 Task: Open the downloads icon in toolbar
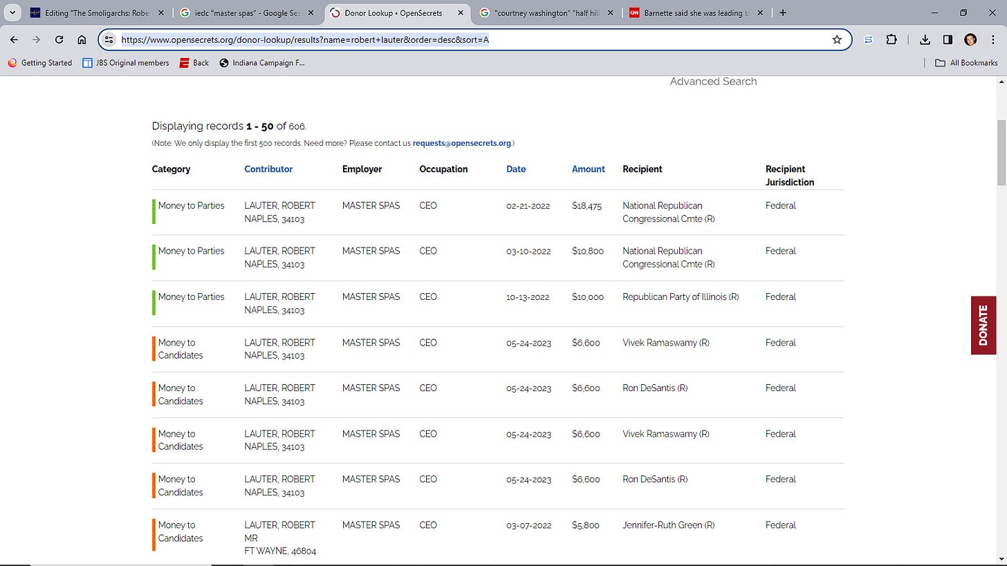pos(925,40)
